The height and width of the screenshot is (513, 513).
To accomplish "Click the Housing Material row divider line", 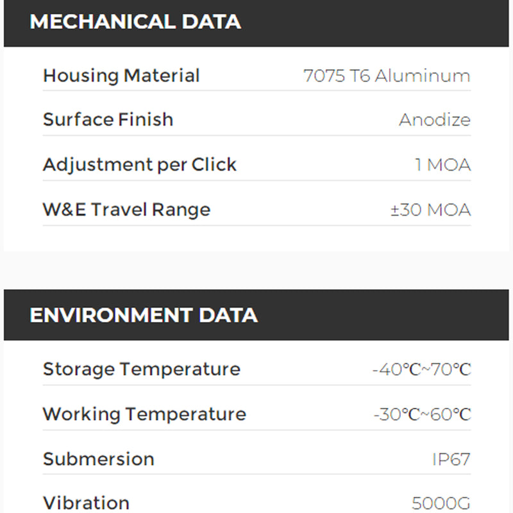I will click(x=256, y=90).
